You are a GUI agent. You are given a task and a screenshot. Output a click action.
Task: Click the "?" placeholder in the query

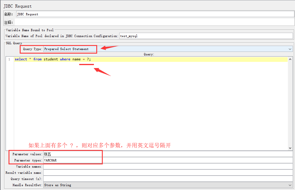(88, 59)
